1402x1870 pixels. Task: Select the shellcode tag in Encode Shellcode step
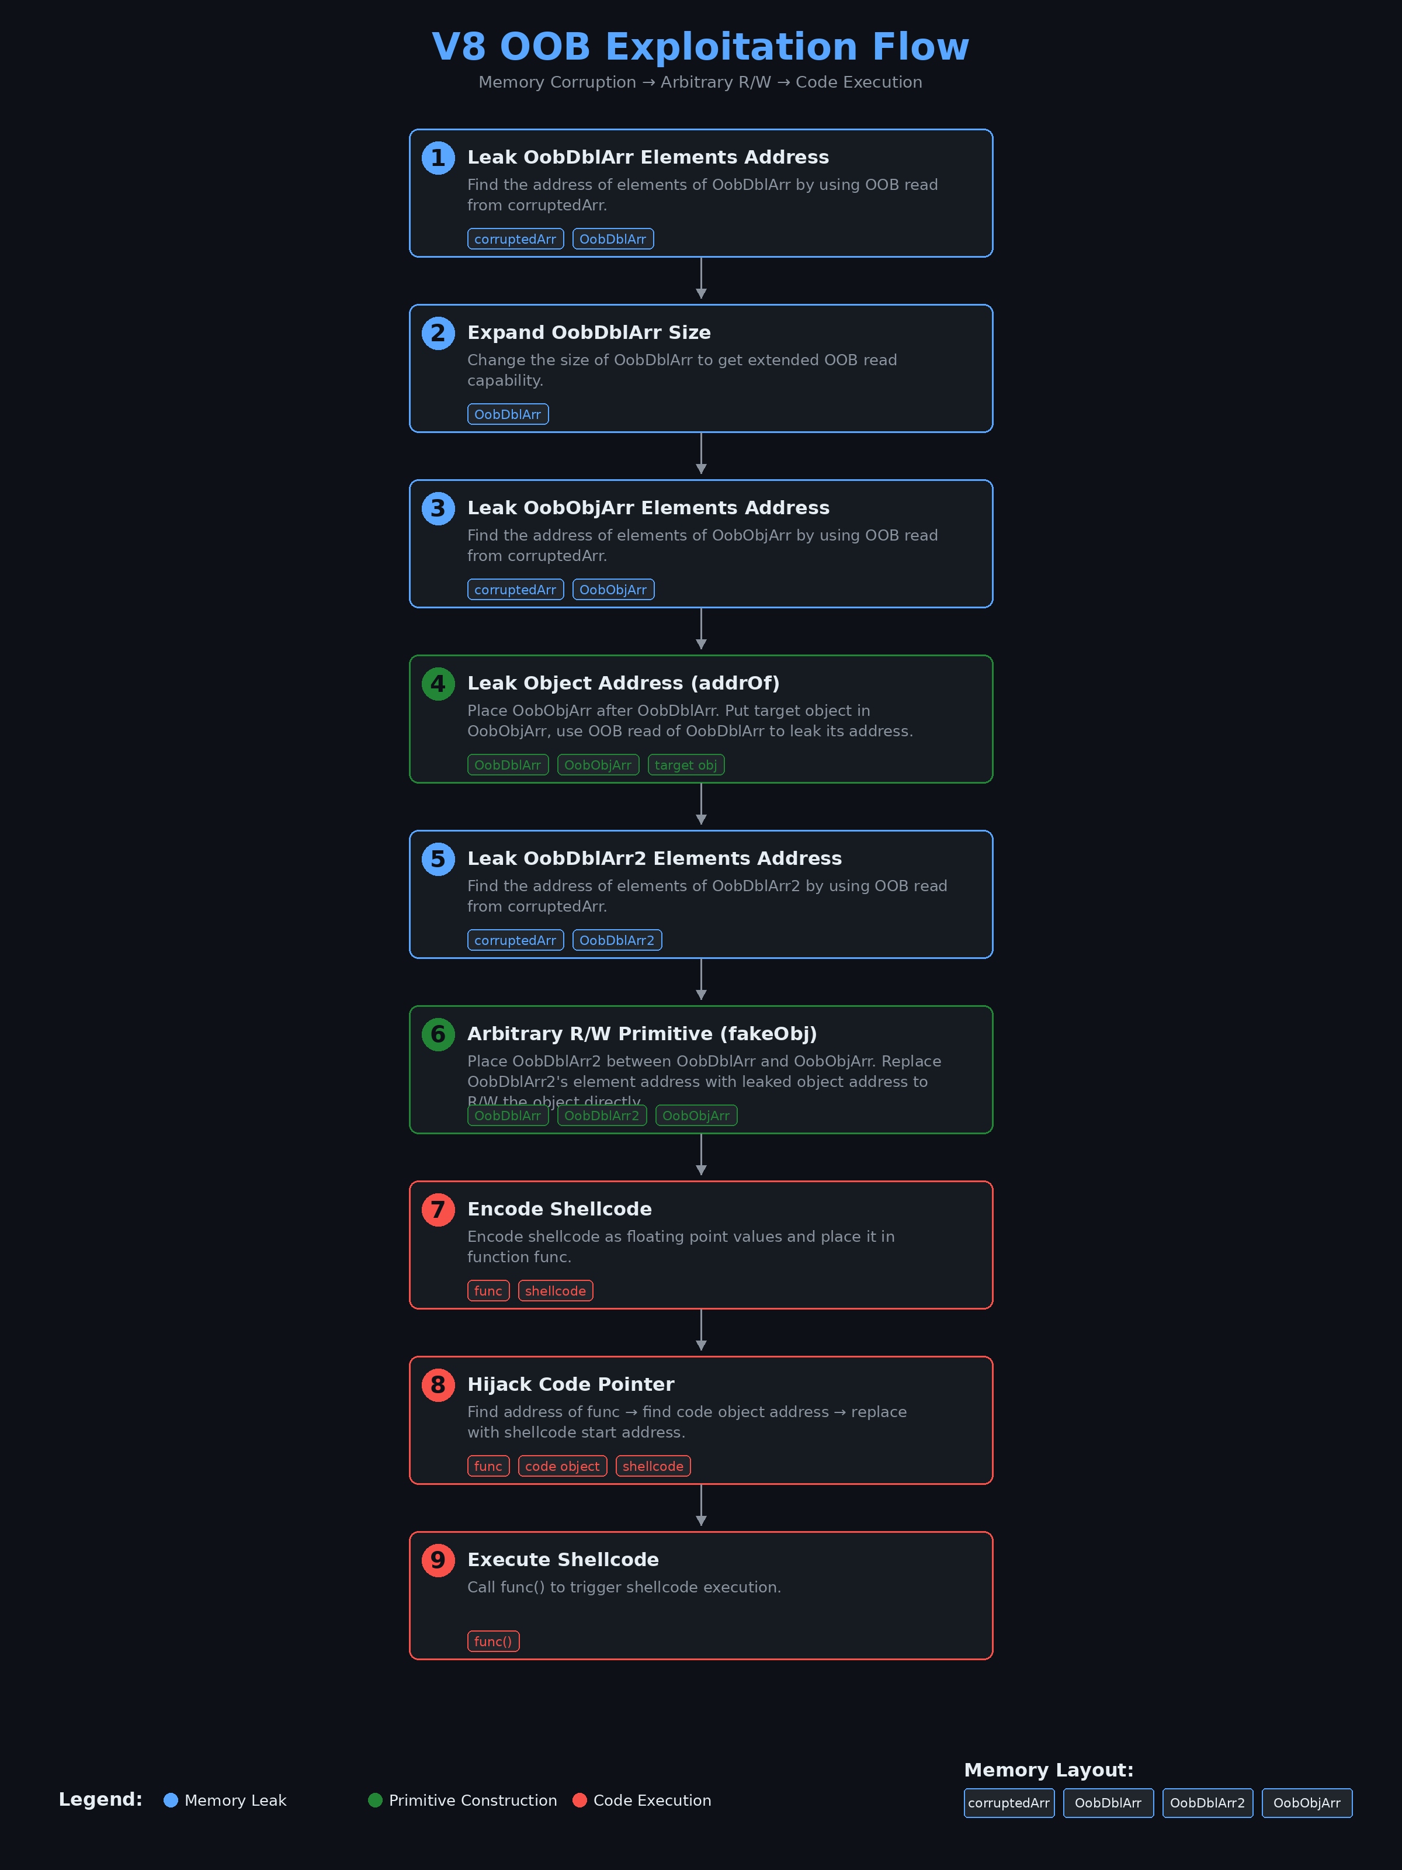[x=555, y=1291]
